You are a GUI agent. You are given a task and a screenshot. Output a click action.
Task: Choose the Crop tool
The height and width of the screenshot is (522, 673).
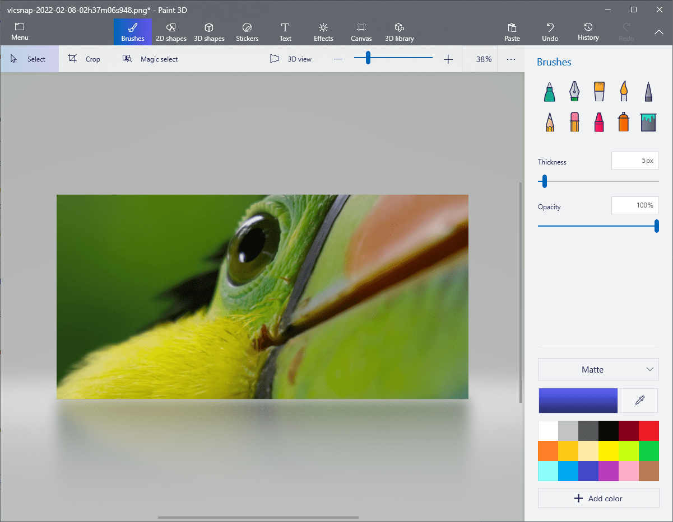click(x=85, y=59)
